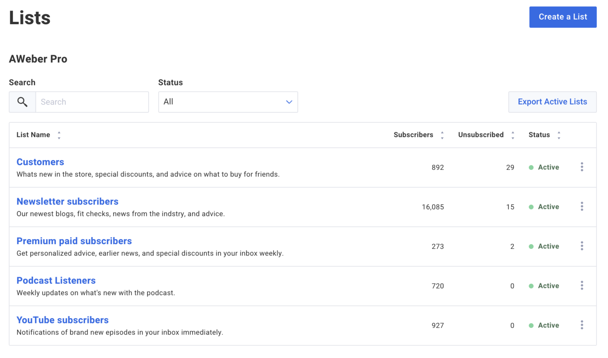Click the Create a List button
Image resolution: width=608 pixels, height=358 pixels.
pos(562,17)
